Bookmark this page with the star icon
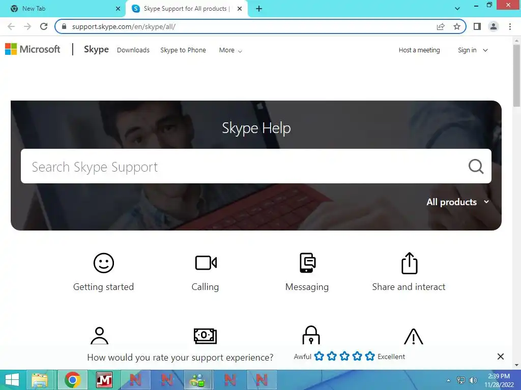The image size is (521, 390). 457,26
